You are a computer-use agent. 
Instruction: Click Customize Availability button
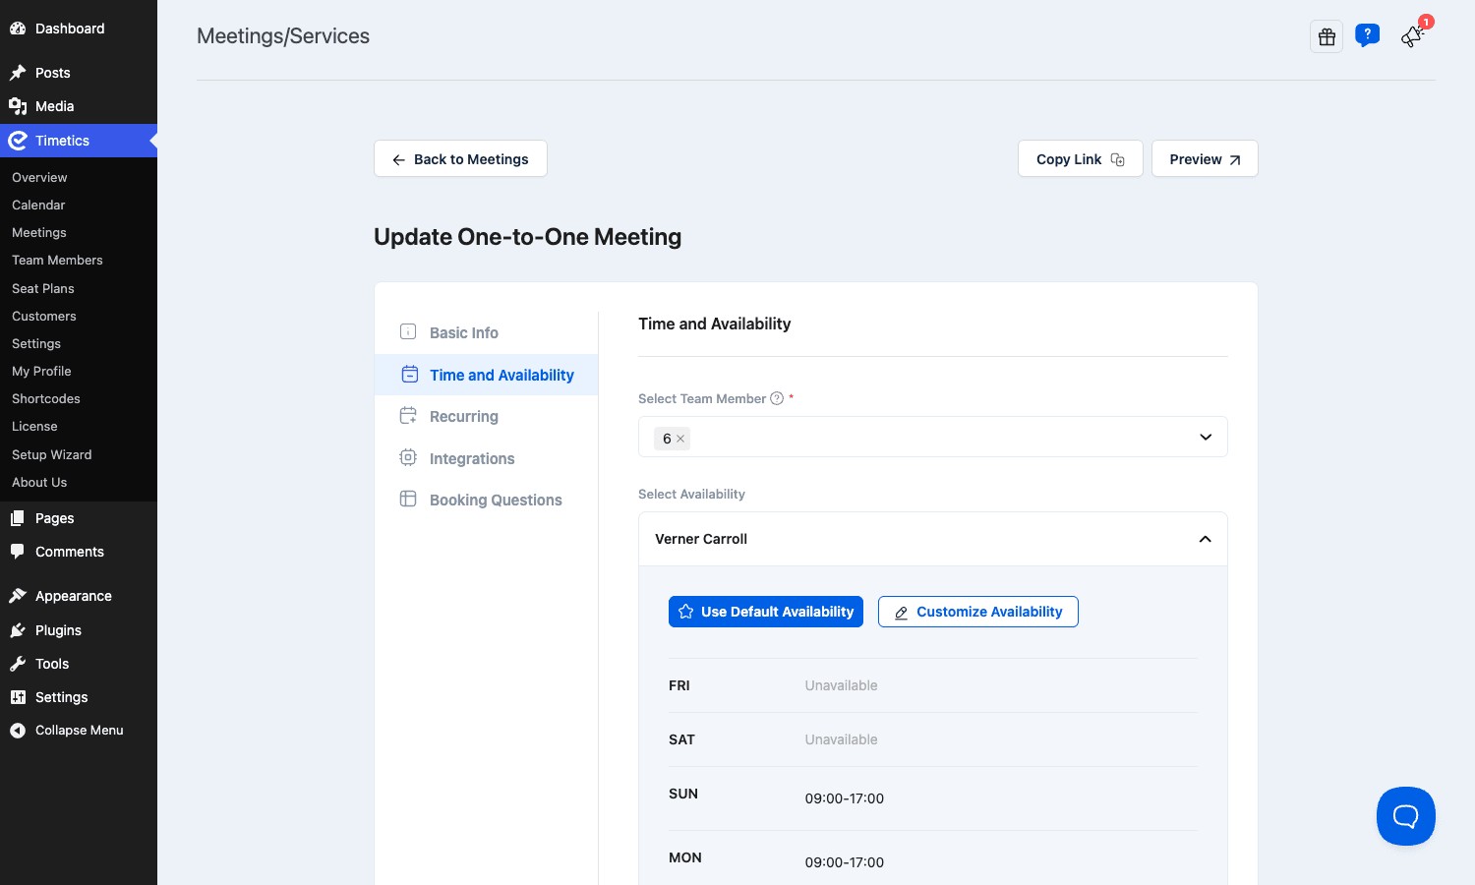pos(978,612)
